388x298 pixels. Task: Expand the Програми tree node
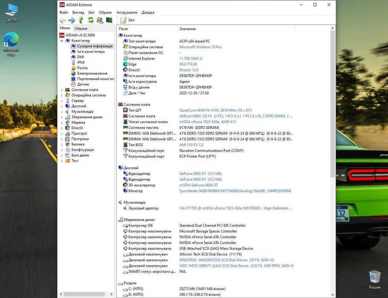click(62, 139)
